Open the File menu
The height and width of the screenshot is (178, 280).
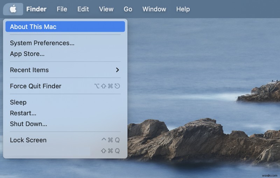(x=62, y=9)
